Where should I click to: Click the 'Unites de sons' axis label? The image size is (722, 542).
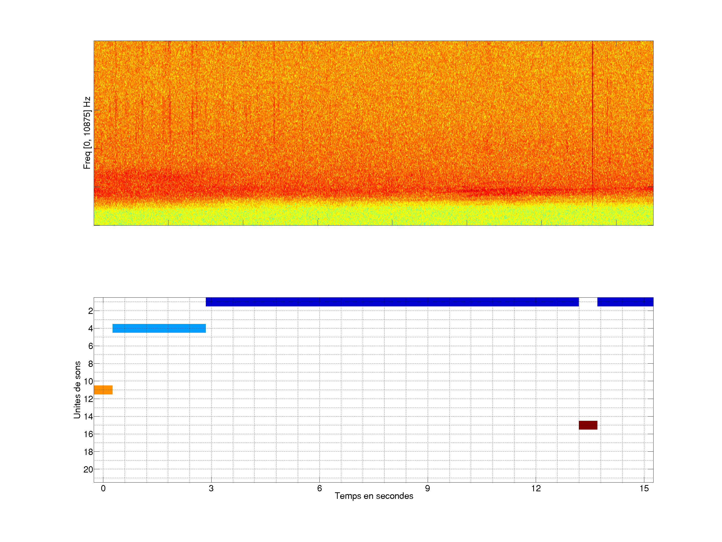tap(77, 390)
